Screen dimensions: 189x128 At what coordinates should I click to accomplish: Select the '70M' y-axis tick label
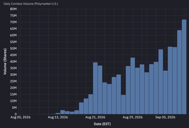(x=13, y=22)
